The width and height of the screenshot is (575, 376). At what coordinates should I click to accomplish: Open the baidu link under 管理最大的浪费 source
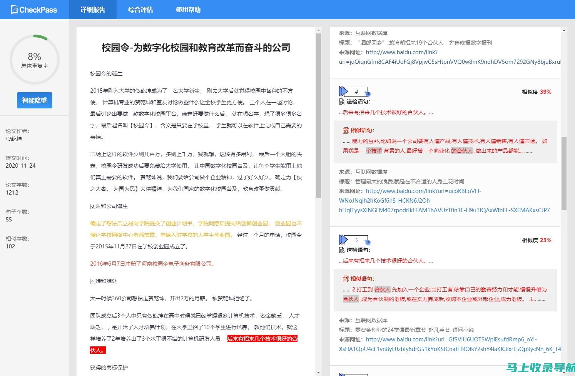(445, 200)
